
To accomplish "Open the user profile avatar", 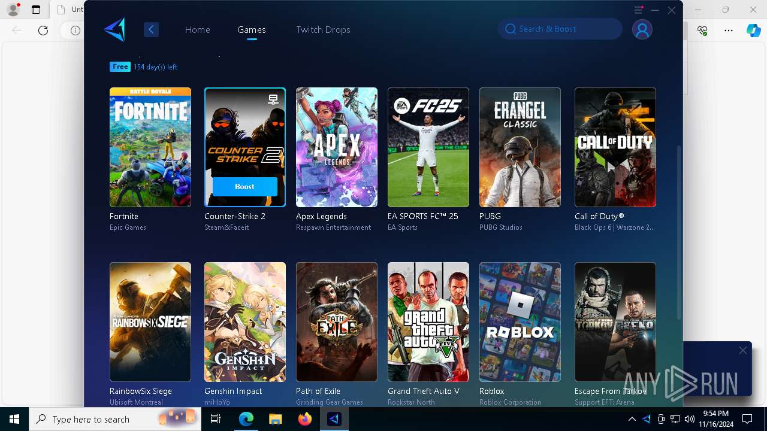I will click(x=642, y=29).
